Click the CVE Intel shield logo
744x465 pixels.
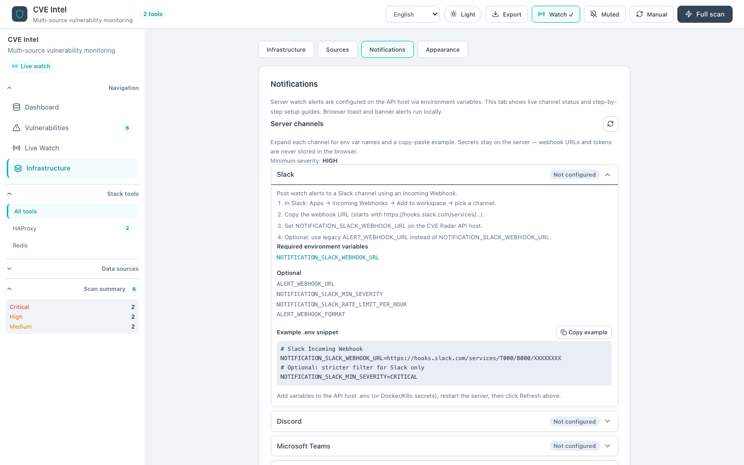20,14
